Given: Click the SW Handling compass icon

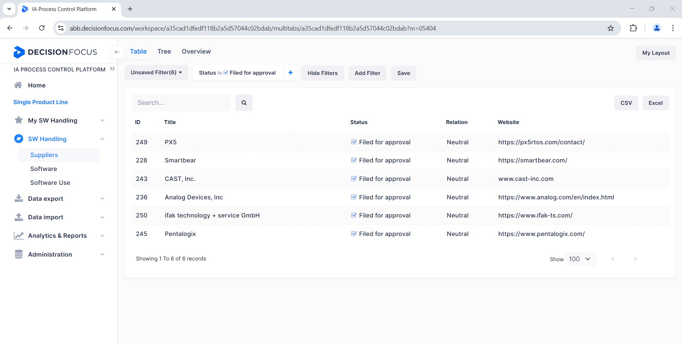Looking at the screenshot, I should pos(18,139).
